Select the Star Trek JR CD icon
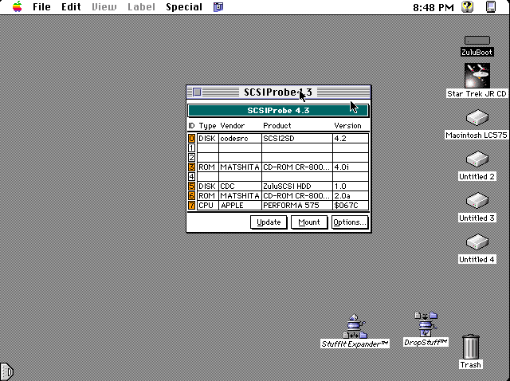This screenshot has width=510, height=381. click(x=477, y=76)
